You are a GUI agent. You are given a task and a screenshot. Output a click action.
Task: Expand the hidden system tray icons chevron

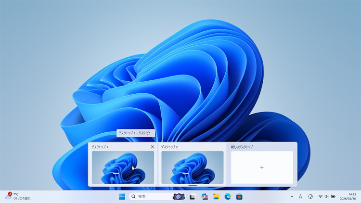coord(292,196)
